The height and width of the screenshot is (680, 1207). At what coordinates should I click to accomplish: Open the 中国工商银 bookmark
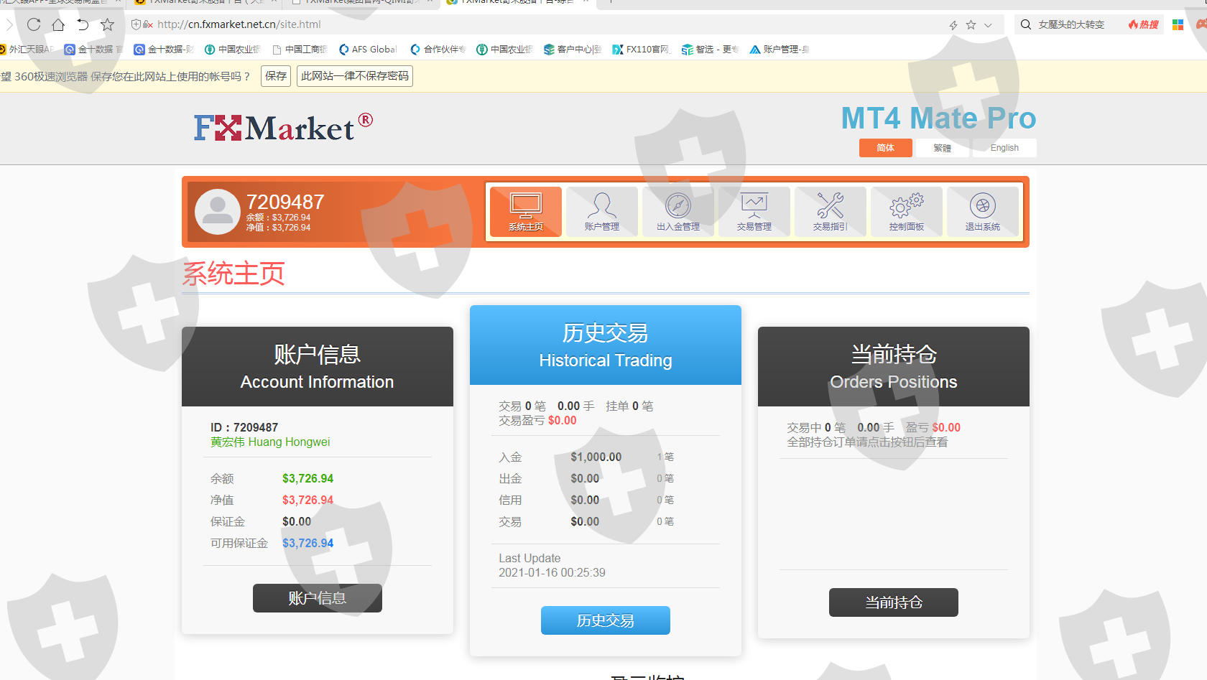click(x=300, y=50)
